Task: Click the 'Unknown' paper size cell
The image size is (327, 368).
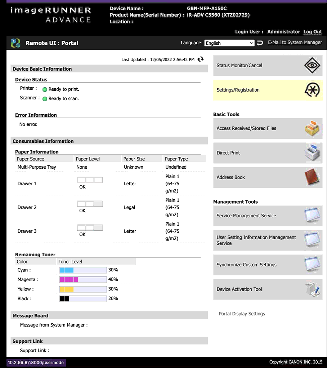Action: [x=134, y=167]
